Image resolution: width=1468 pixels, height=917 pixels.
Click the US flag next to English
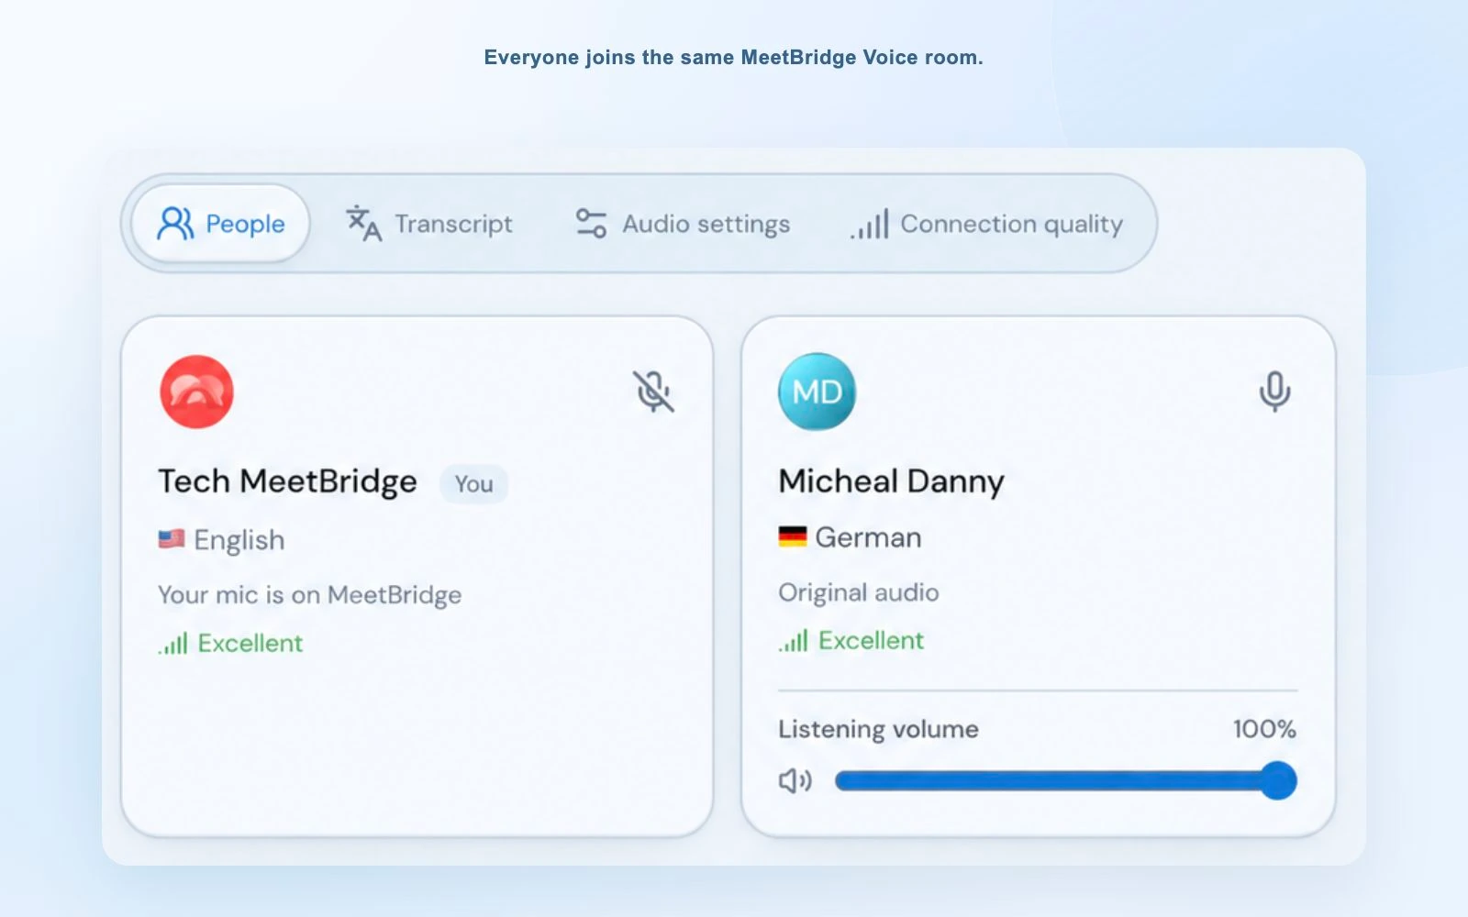(x=172, y=539)
